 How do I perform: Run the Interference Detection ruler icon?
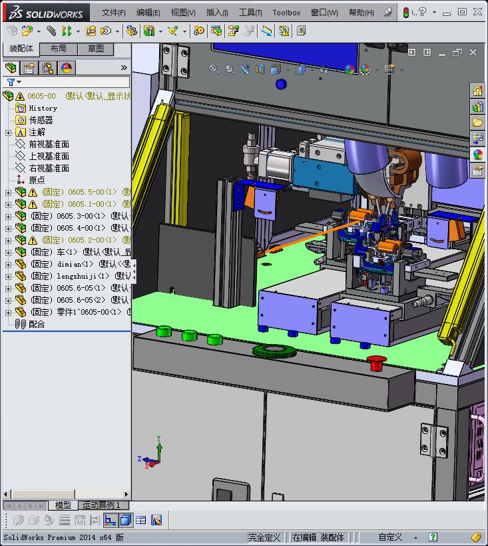coord(266,31)
